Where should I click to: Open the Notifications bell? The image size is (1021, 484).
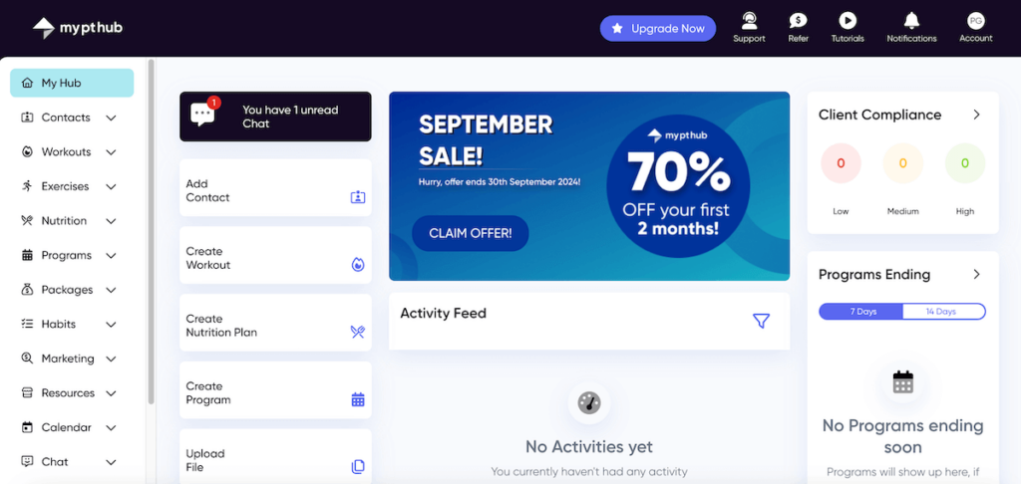tap(911, 21)
